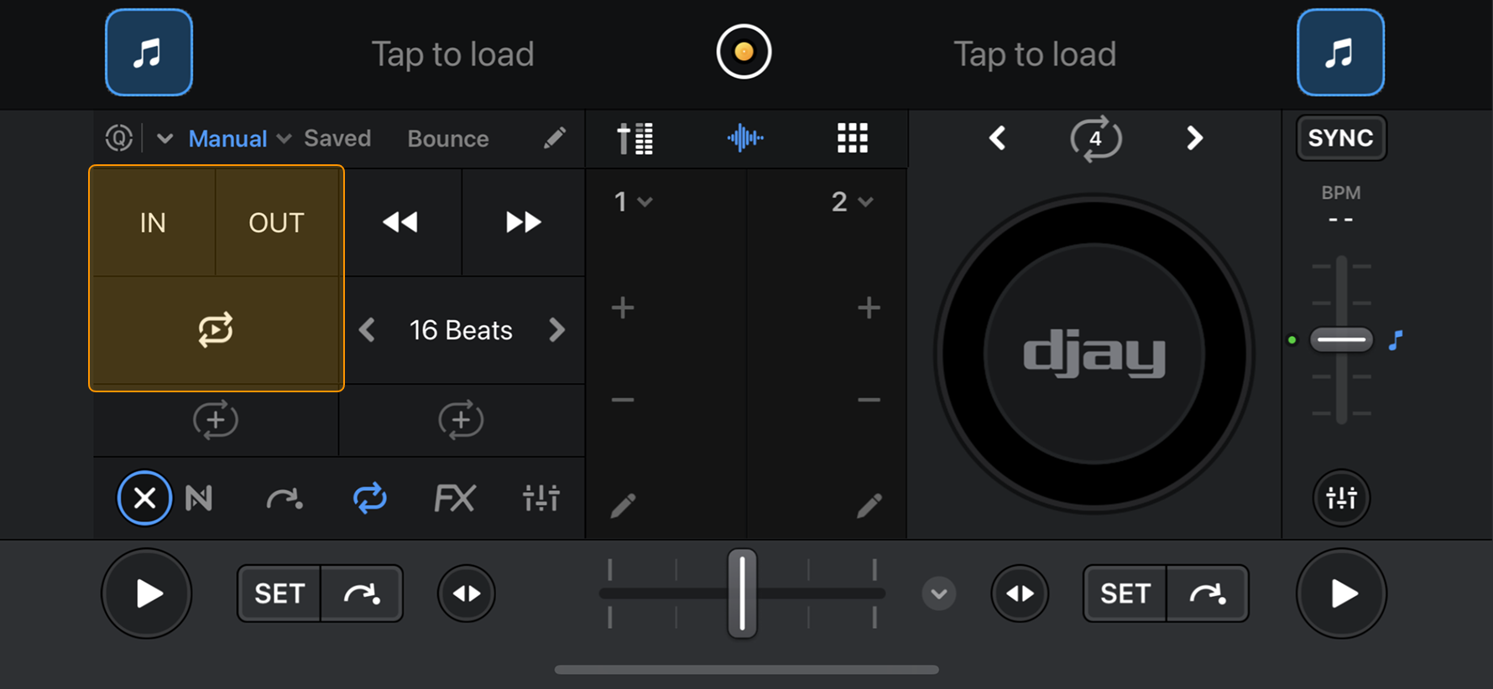Click left deck jump-to-cue arrow button
This screenshot has width=1493, height=689.
(x=362, y=593)
